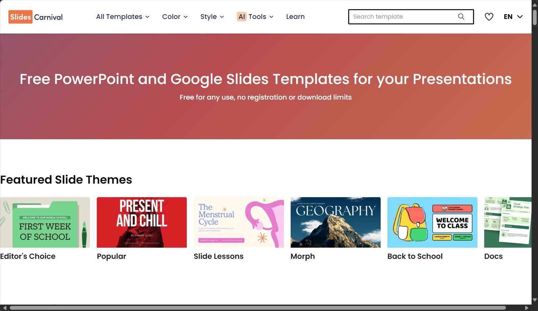Click the vertical scrollbar down arrow
The height and width of the screenshot is (311, 538).
[535, 300]
